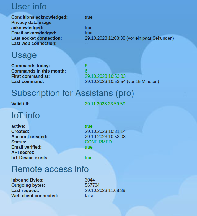Click the 'Privacy data usage acknowledged:' label
The height and width of the screenshot is (216, 197).
pyautogui.click(x=31, y=25)
